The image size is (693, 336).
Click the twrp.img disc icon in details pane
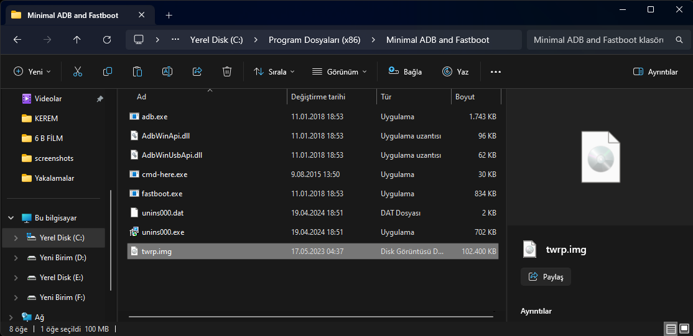point(529,250)
